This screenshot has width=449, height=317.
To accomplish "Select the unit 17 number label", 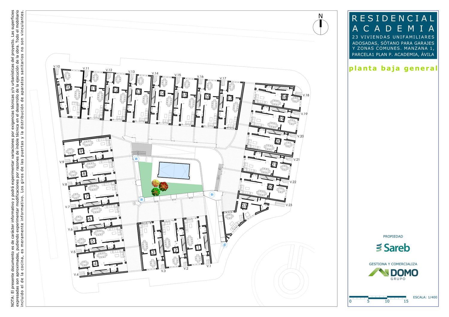I will [230, 98].
